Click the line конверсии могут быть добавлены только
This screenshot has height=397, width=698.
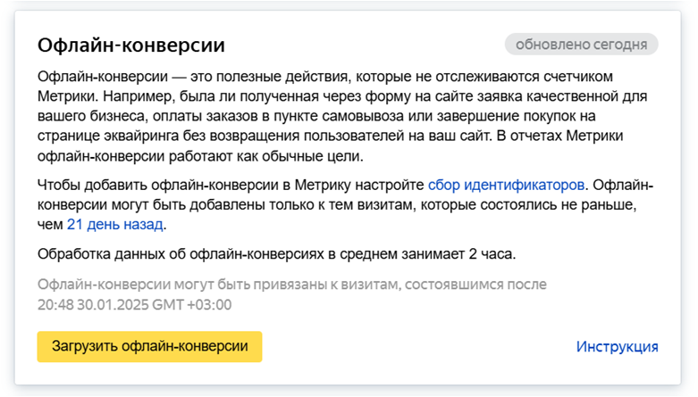(337, 205)
